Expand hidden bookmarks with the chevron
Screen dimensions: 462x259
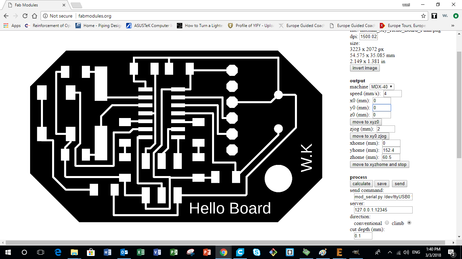click(x=453, y=26)
